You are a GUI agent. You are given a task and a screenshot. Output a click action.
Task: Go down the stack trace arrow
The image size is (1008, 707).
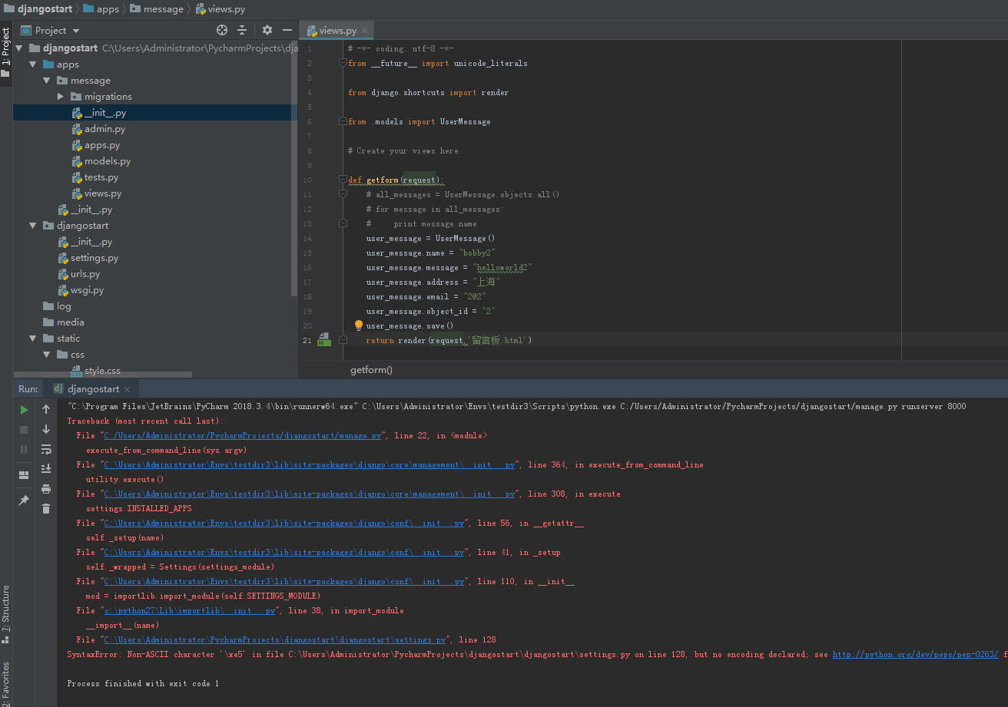46,430
